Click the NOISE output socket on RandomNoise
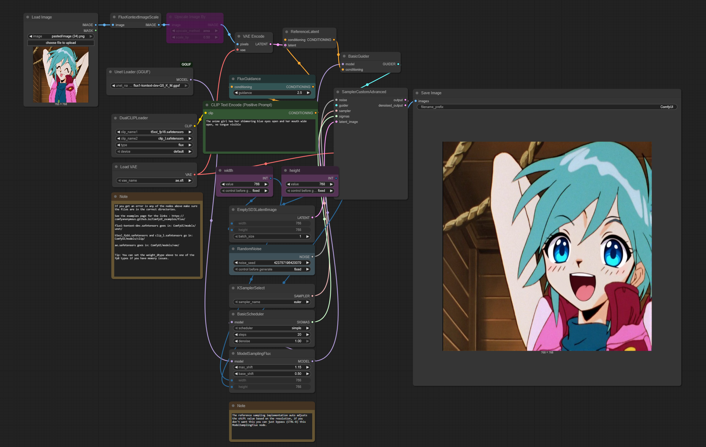The height and width of the screenshot is (447, 706). tap(312, 257)
